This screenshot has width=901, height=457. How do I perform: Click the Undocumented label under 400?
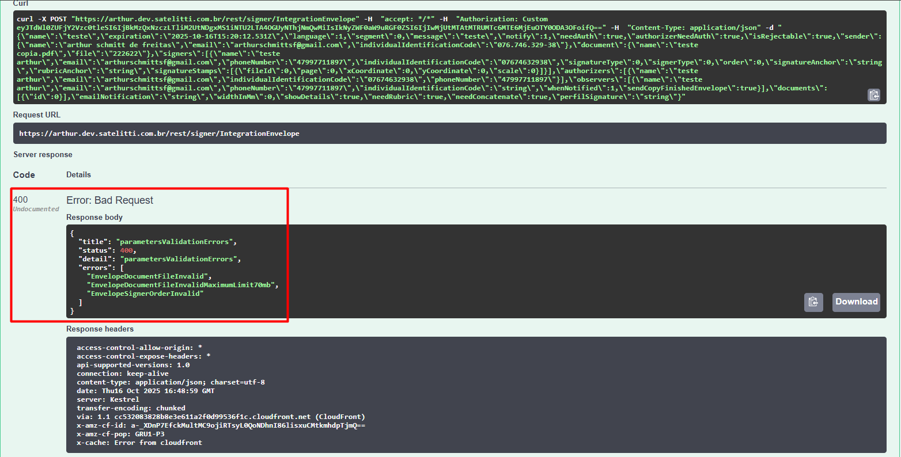click(x=36, y=210)
